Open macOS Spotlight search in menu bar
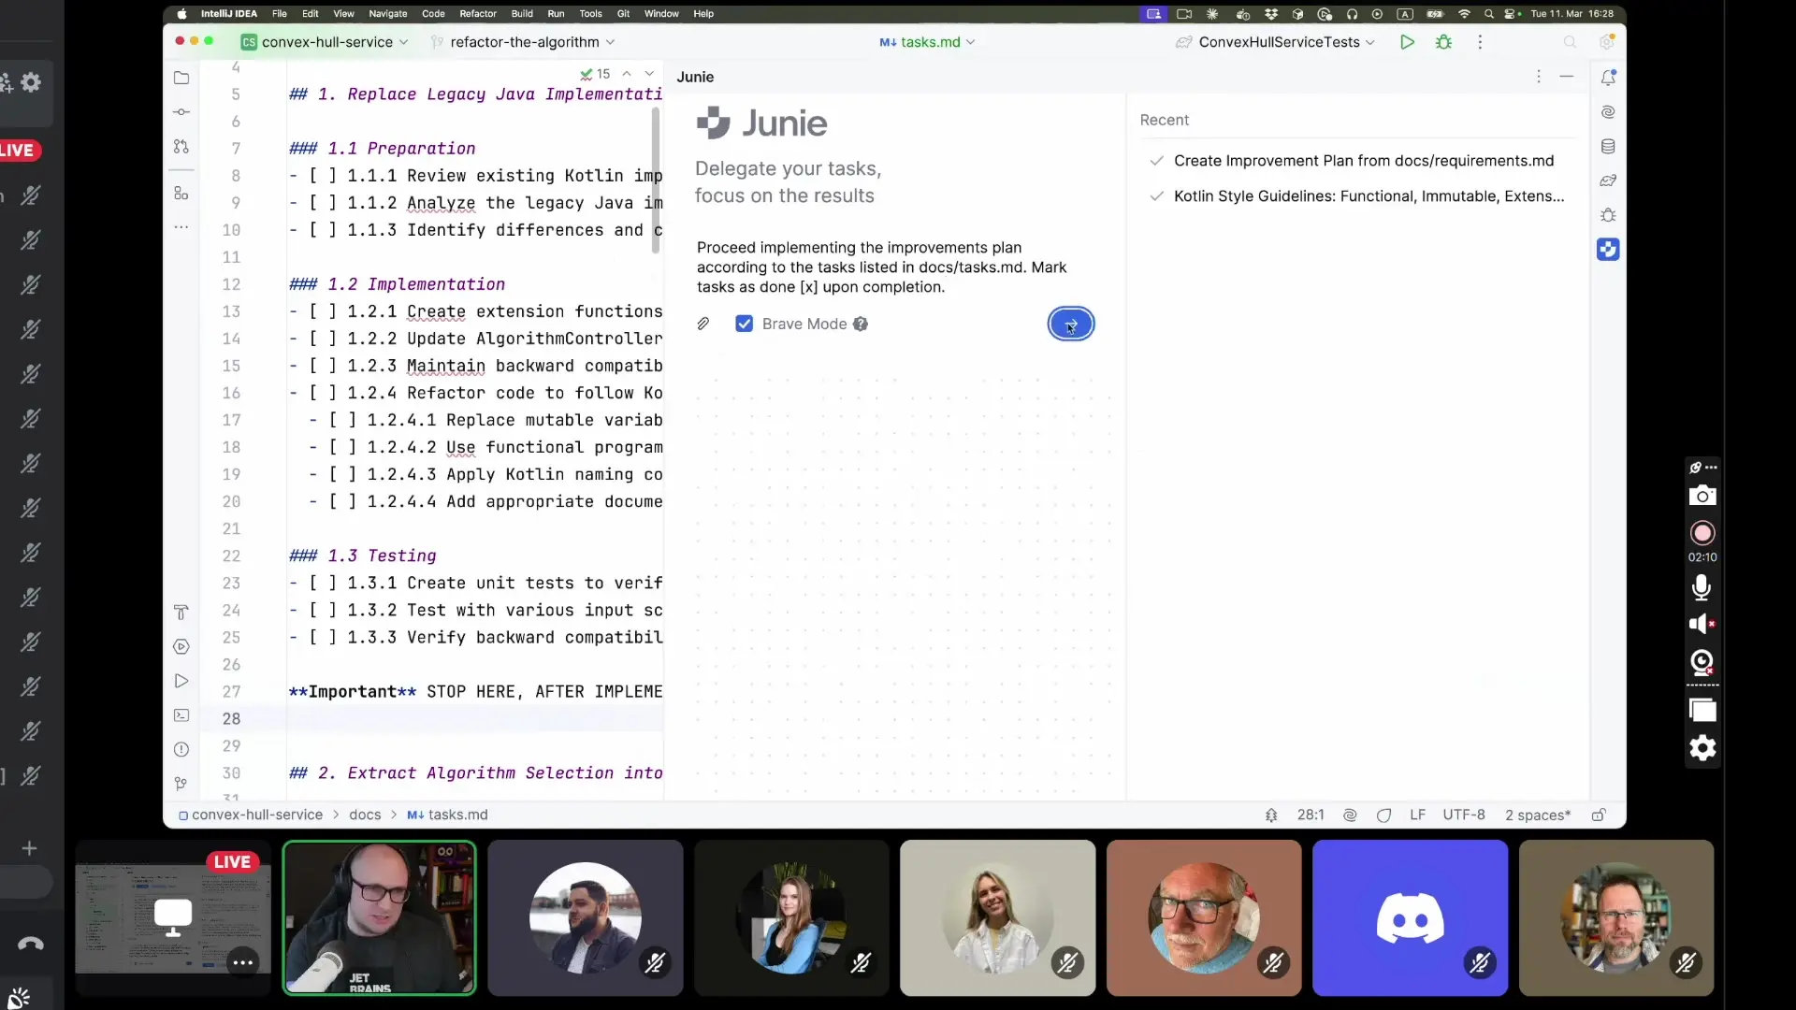 click(1488, 14)
